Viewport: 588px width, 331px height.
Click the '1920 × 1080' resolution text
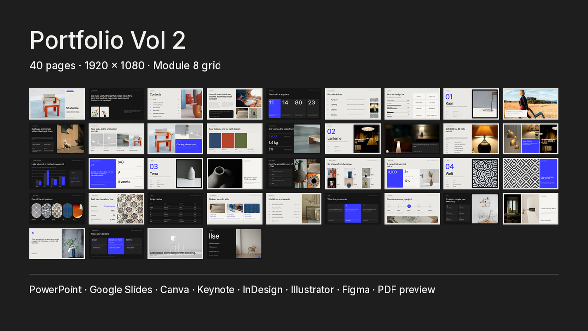pyautogui.click(x=114, y=65)
